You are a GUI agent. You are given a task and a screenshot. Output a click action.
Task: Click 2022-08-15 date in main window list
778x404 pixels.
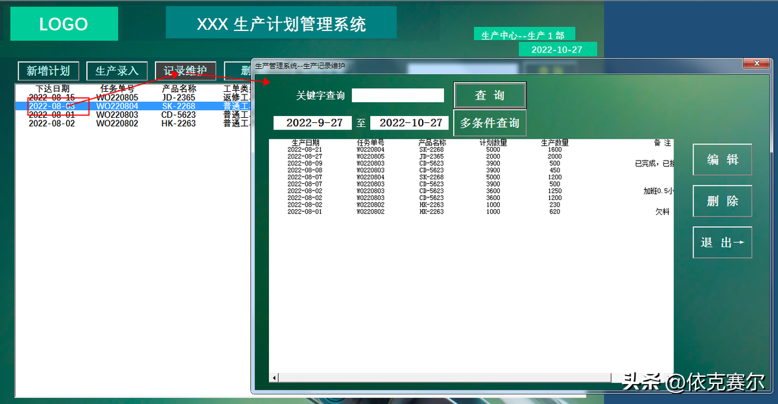click(52, 97)
